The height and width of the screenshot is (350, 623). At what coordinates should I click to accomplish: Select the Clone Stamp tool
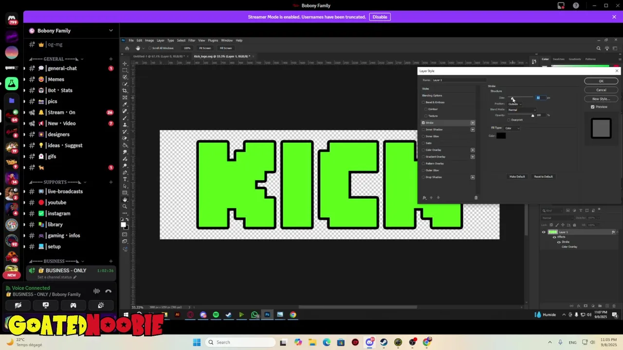click(x=125, y=125)
